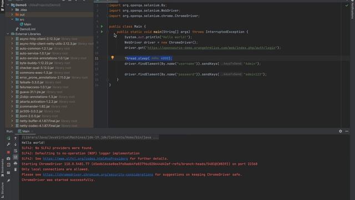Select error_prone_annotations-2.11.0.jar
The height and width of the screenshot is (200, 355).
[45, 77]
